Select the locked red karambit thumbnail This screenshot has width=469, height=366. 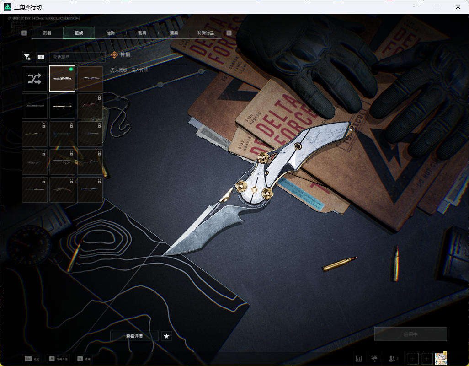click(x=90, y=106)
